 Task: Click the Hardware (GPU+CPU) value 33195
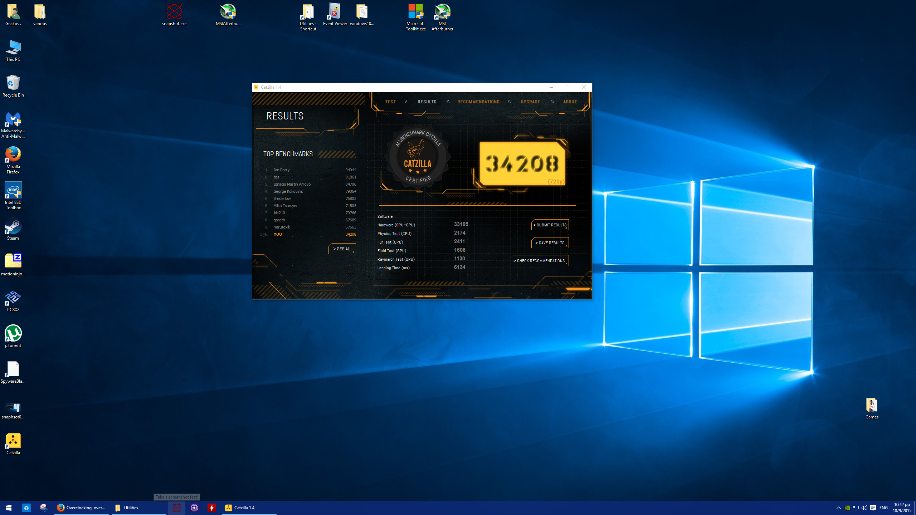point(461,224)
